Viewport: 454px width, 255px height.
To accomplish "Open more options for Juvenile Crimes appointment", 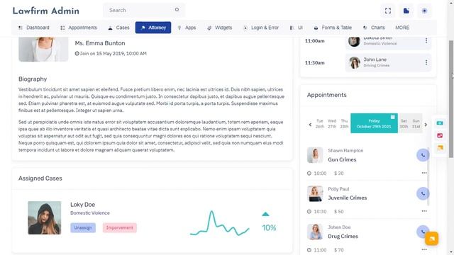I will [424, 211].
